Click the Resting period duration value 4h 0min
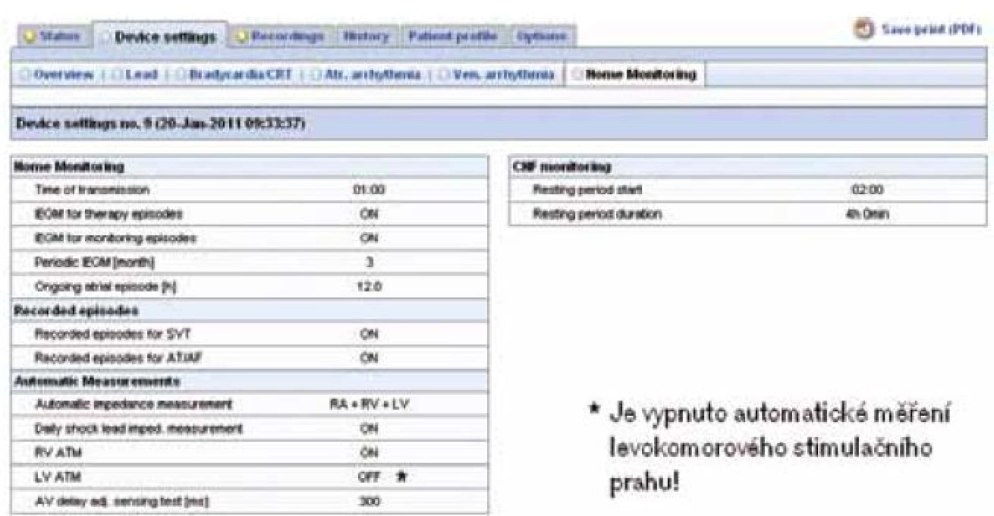 click(x=867, y=214)
